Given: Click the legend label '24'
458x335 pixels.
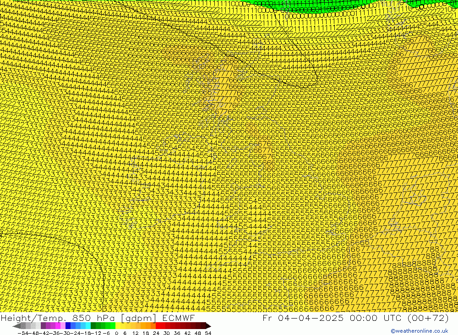Looking at the screenshot, I should [x=156, y=333].
